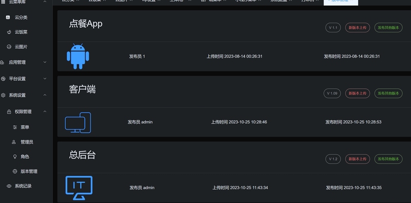Go to 角色 in the sidebar
This screenshot has width=411, height=203.
pyautogui.click(x=25, y=157)
